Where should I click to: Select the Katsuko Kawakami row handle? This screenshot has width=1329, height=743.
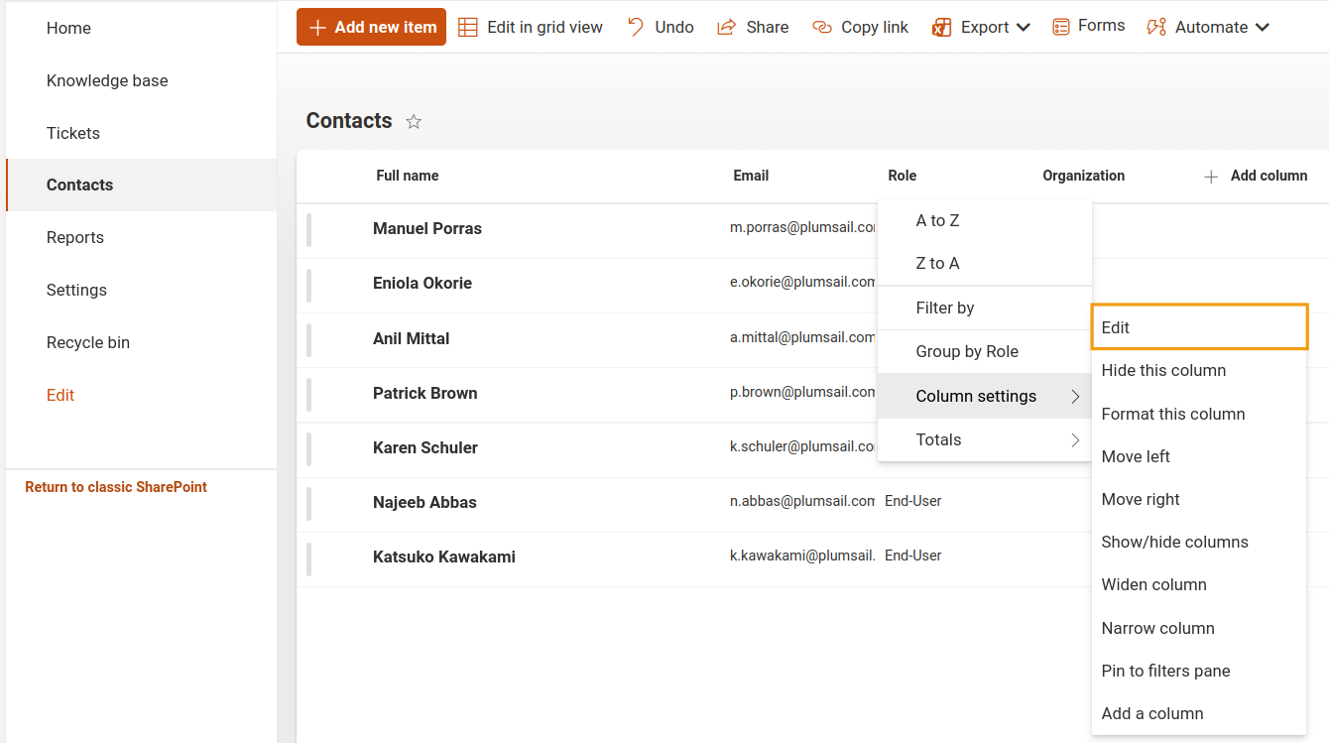click(x=309, y=557)
